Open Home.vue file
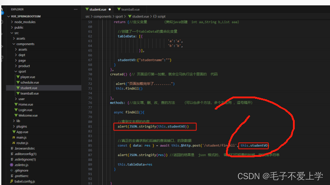Image resolution: width=330 pixels, height=185 pixels. [x=25, y=104]
